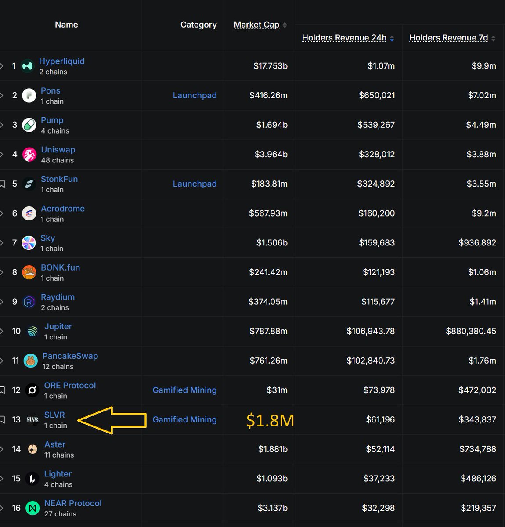Viewport: 505px width, 527px height.
Task: Click the $936,892 revenue value
Action: coord(477,242)
